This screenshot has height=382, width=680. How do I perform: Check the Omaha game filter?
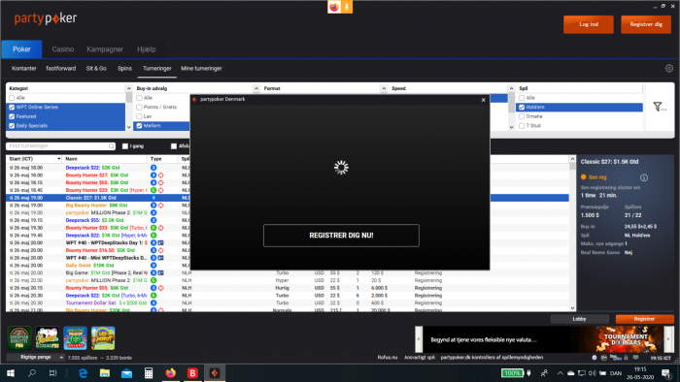(522, 116)
